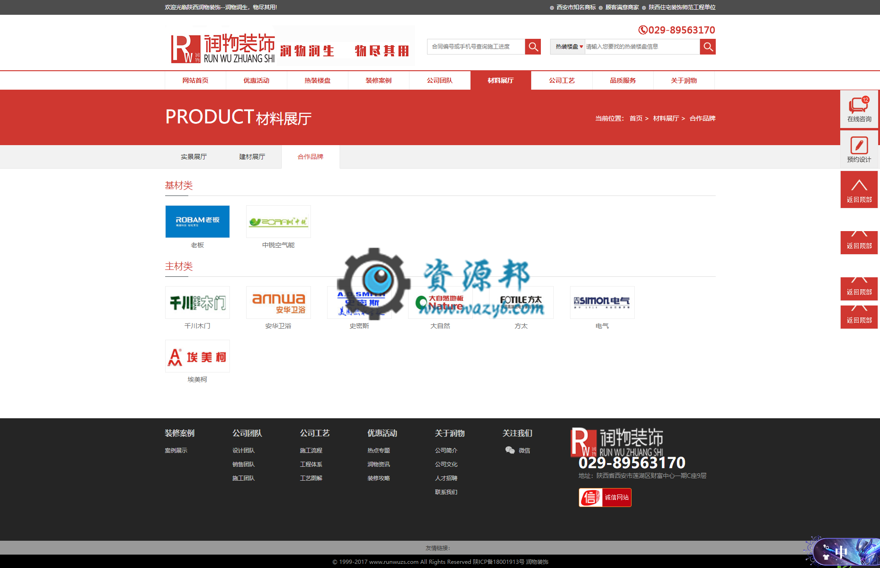Click breadcrumb link 首页
The height and width of the screenshot is (568, 880).
[636, 118]
